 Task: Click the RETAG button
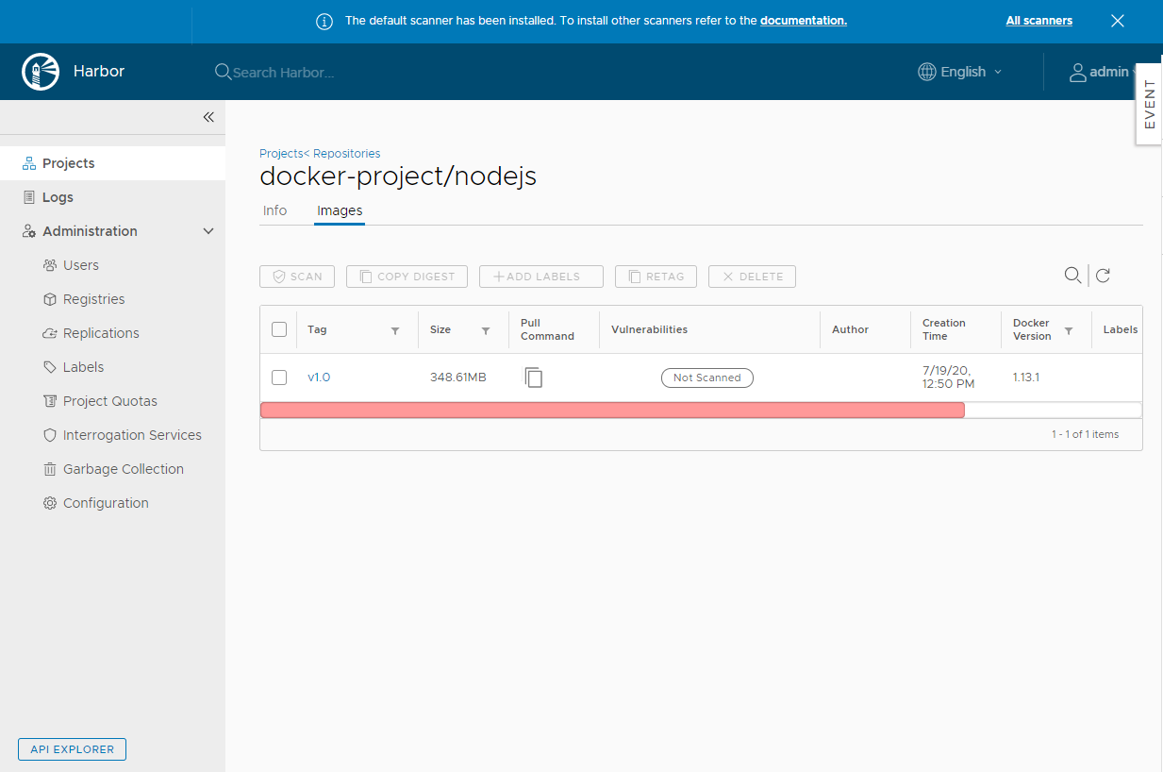[x=656, y=277]
